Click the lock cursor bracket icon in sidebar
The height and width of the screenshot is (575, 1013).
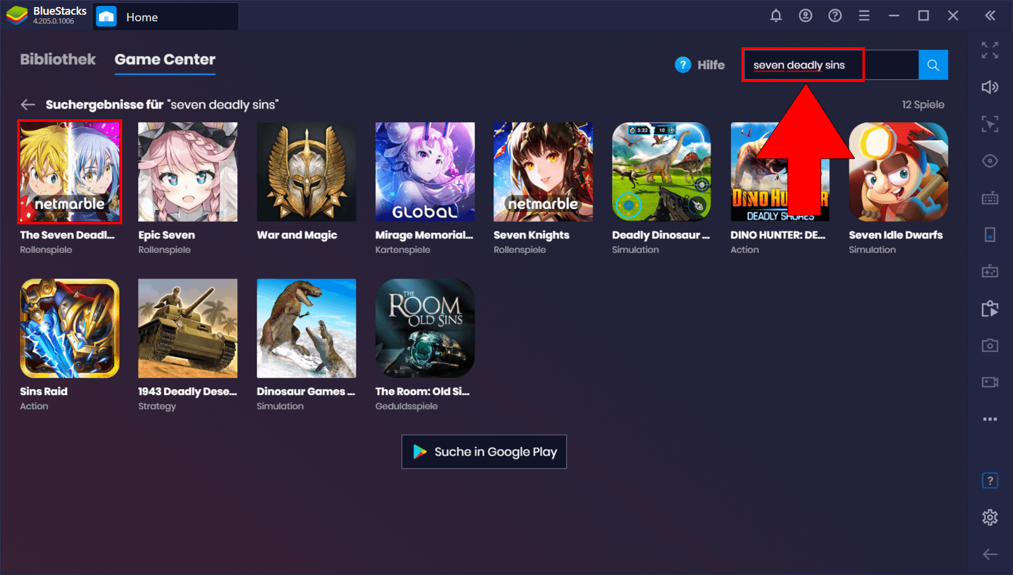point(990,124)
